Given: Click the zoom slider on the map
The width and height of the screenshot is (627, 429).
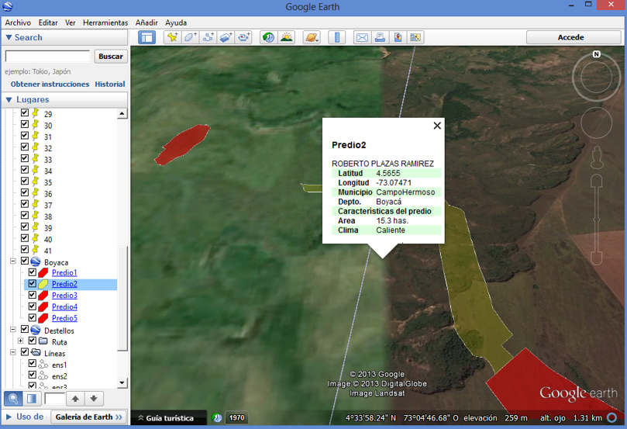Looking at the screenshot, I should [x=597, y=220].
